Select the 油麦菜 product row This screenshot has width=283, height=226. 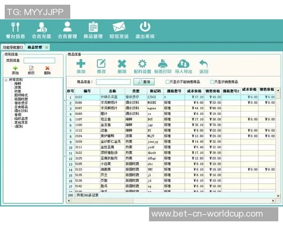171,169
